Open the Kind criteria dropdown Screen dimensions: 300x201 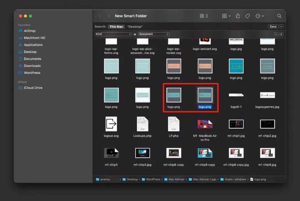click(x=113, y=34)
